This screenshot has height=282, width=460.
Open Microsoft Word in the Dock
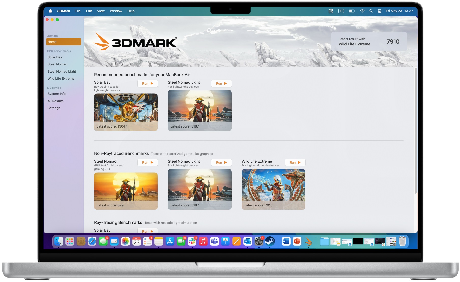[286, 241]
